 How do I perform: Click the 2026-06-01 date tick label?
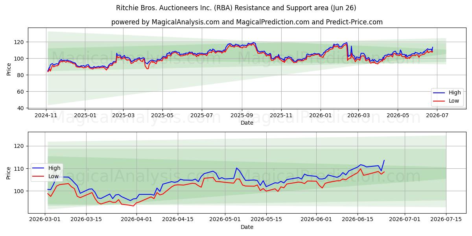click(316, 220)
